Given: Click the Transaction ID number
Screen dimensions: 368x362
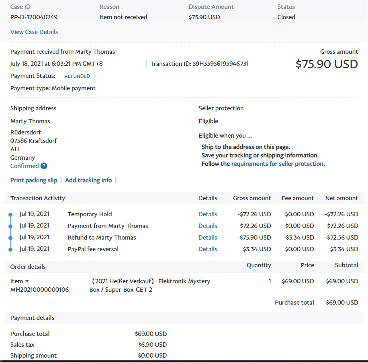Looking at the screenshot, I should (x=221, y=64).
